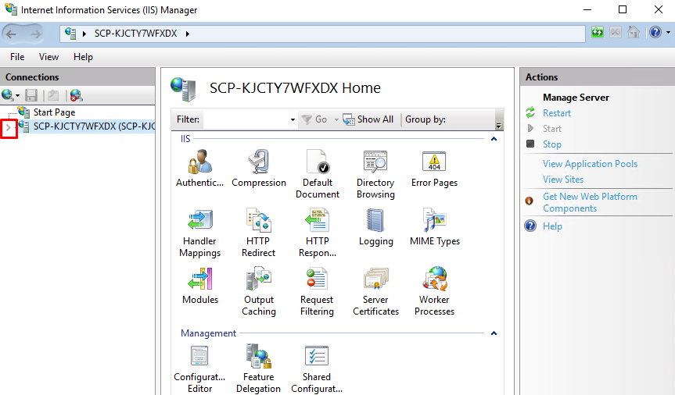Click Stop in Actions pane
Screen dimensions: 675x395
(552, 144)
